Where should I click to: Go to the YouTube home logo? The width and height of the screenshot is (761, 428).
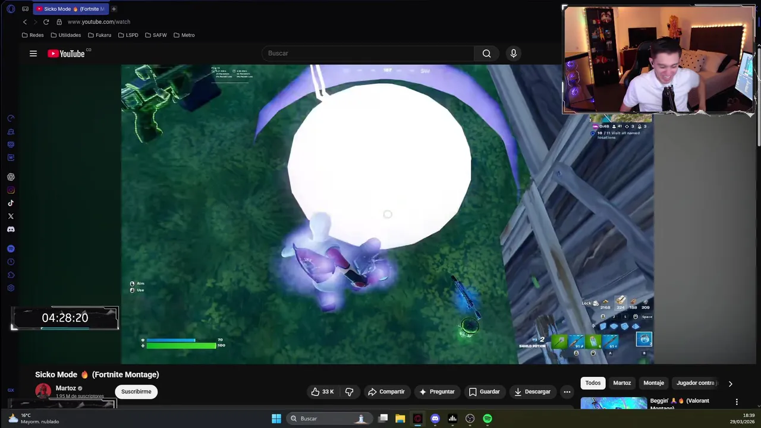pos(67,53)
